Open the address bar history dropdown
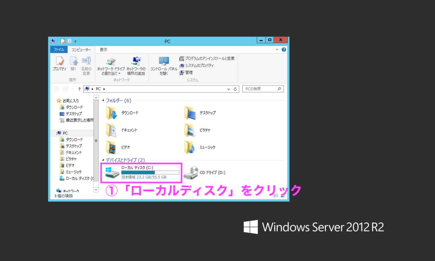The image size is (435, 261). point(228,89)
